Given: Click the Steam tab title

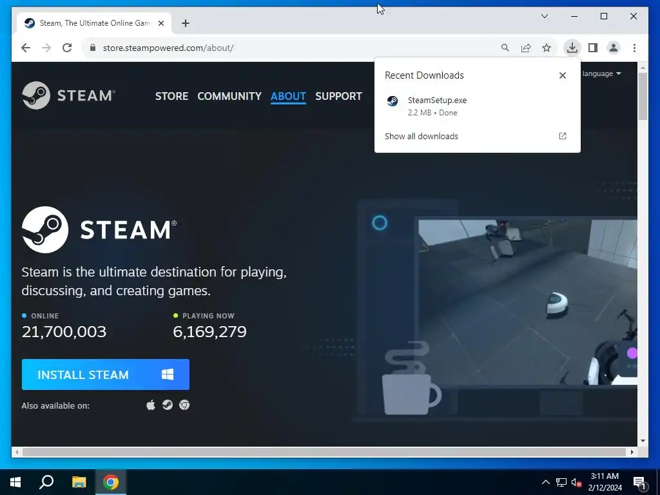Looking at the screenshot, I should click(x=95, y=23).
